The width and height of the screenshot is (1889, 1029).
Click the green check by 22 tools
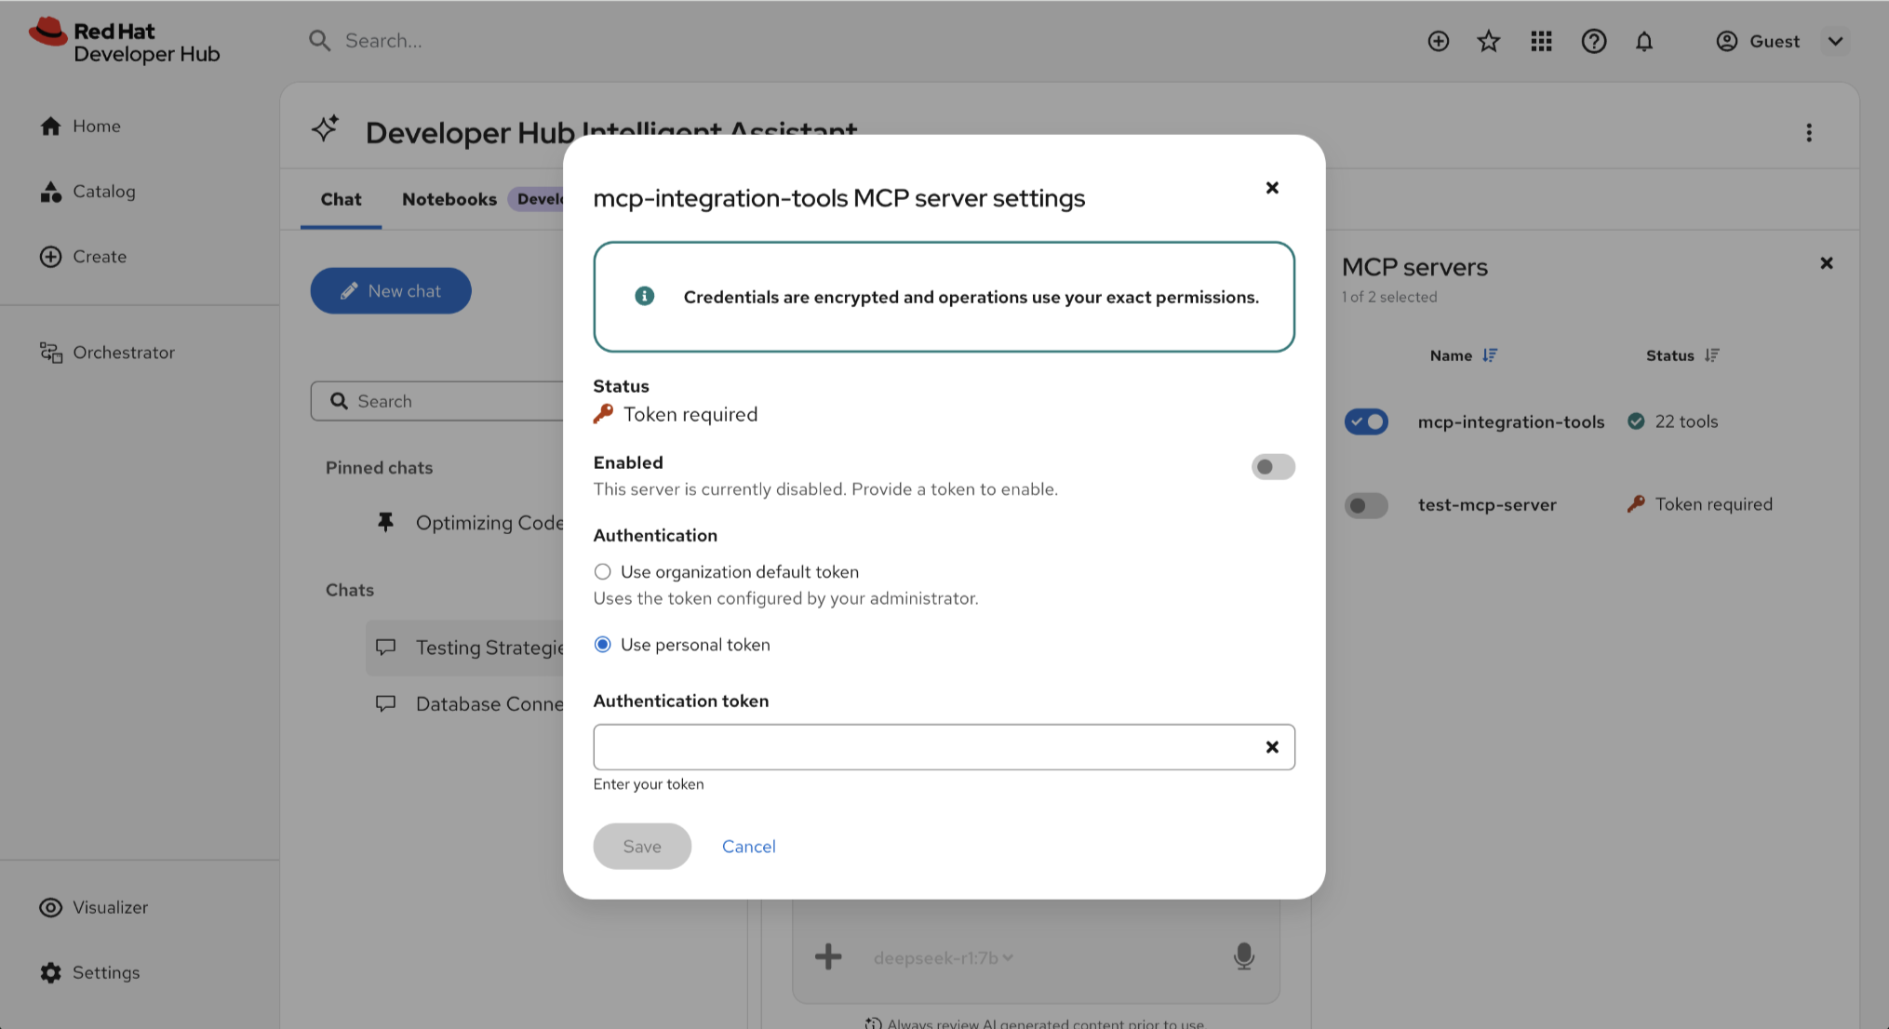pos(1636,421)
